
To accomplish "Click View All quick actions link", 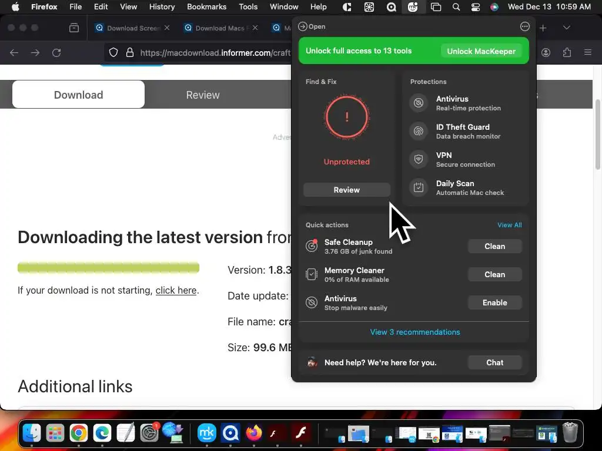I will tap(510, 225).
